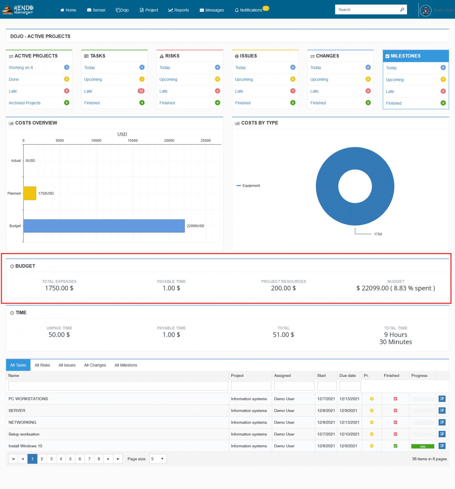Viewport: 455px width, 489px height.
Task: Go to last page arrow in pager
Action: pyautogui.click(x=118, y=459)
